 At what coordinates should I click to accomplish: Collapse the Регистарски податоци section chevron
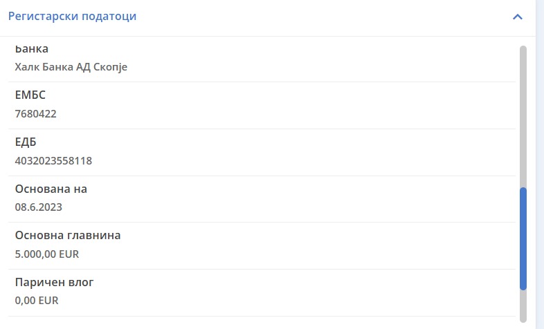coord(517,17)
